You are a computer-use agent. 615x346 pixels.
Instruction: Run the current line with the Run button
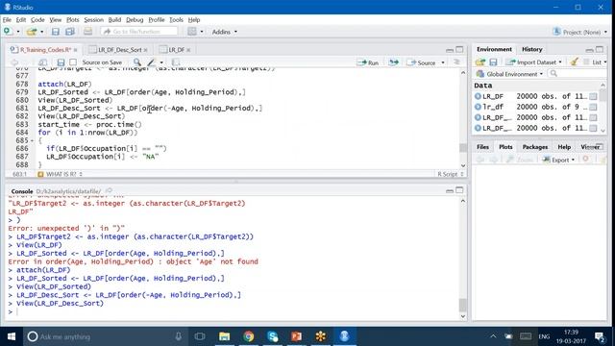[x=368, y=62]
